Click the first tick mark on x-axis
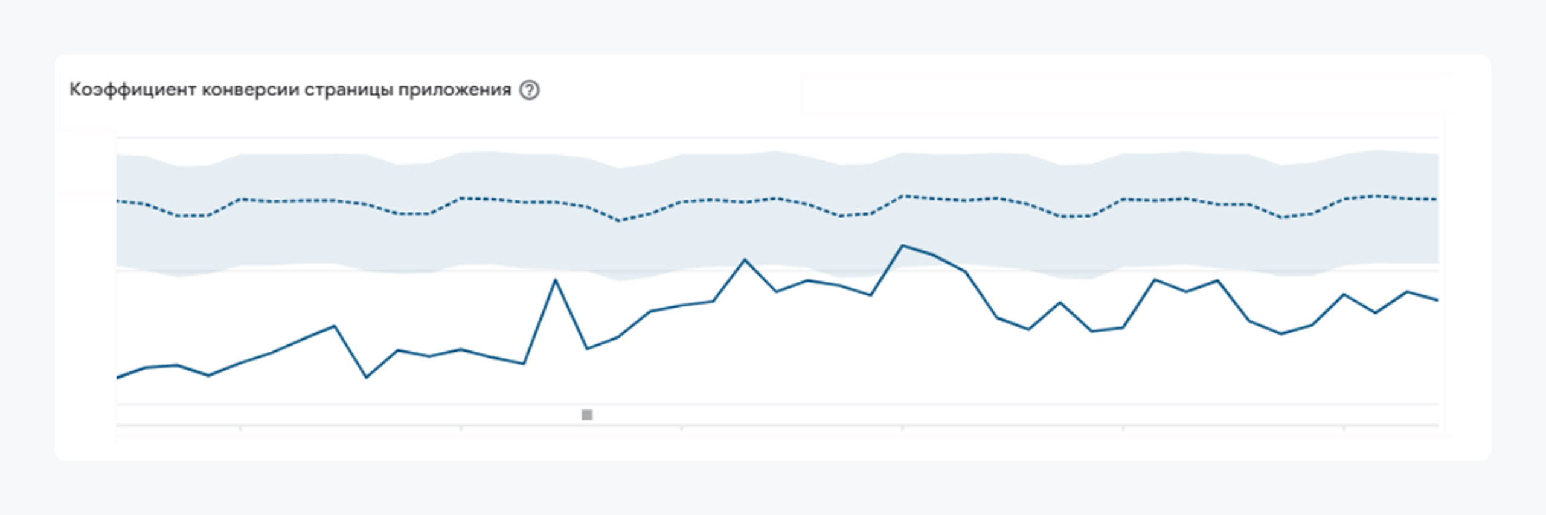 (240, 429)
